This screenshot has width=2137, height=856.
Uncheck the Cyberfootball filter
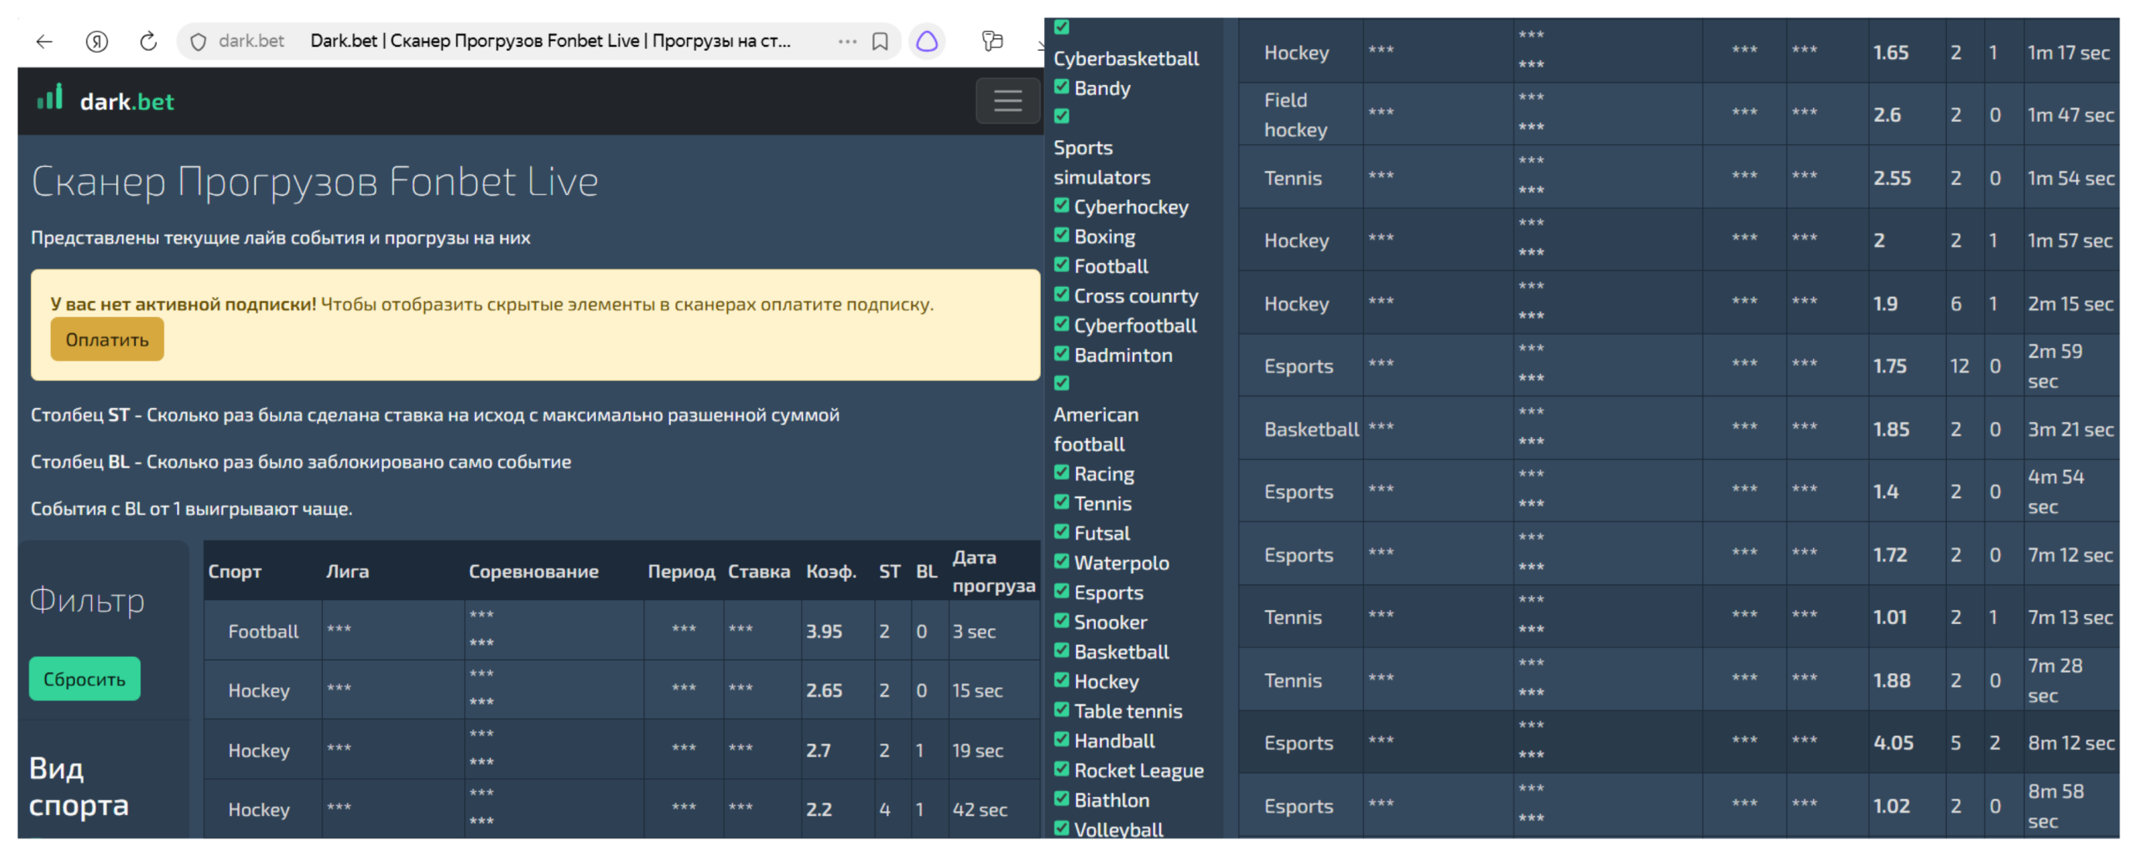click(x=1062, y=324)
